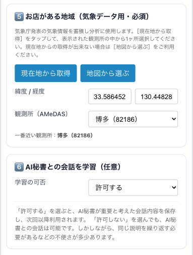Image resolution: width=193 pixels, height=255 pixels.
Task: Click the 緯度 / 経度 label
Action: point(30,92)
